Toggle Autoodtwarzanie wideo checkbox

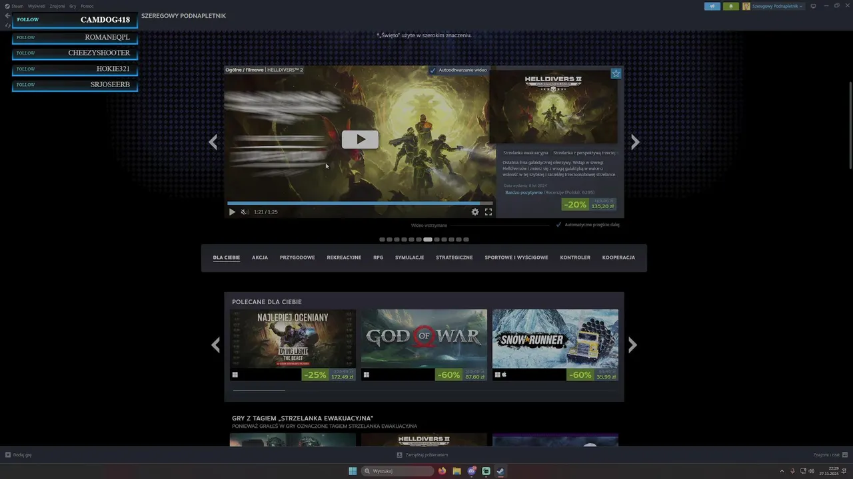pos(432,70)
